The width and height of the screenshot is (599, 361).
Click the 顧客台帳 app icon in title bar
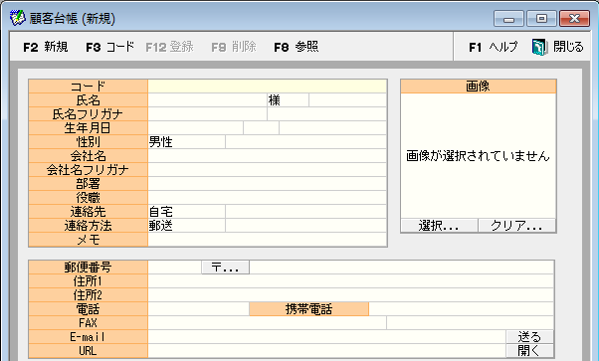(17, 18)
